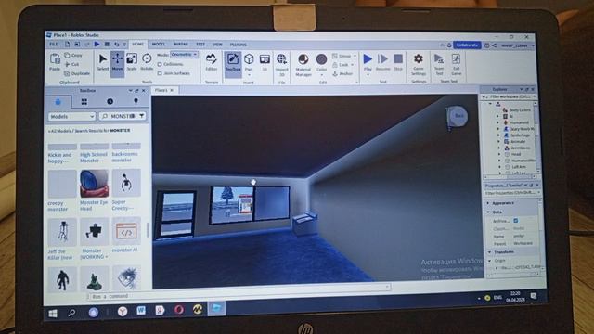This screenshot has height=334, width=594.
Task: Switch to the MODEL ribbon tab
Action: tap(159, 45)
